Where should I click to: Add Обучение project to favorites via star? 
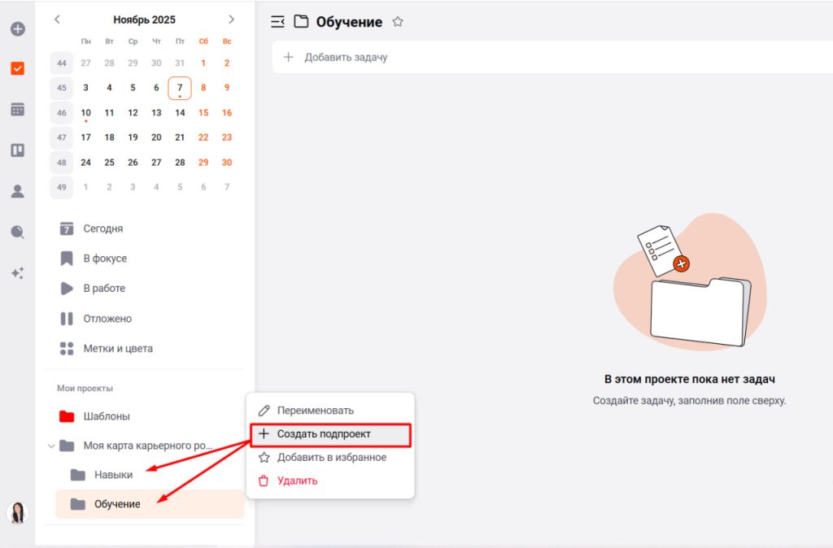tap(398, 22)
